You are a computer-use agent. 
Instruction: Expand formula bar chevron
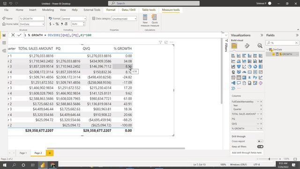tap(226, 35)
